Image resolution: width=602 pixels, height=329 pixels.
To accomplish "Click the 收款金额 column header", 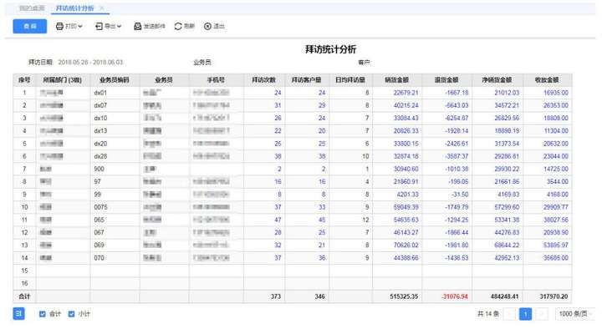I will click(547, 80).
